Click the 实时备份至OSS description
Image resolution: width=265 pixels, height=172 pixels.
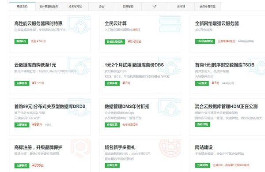pos(116,71)
